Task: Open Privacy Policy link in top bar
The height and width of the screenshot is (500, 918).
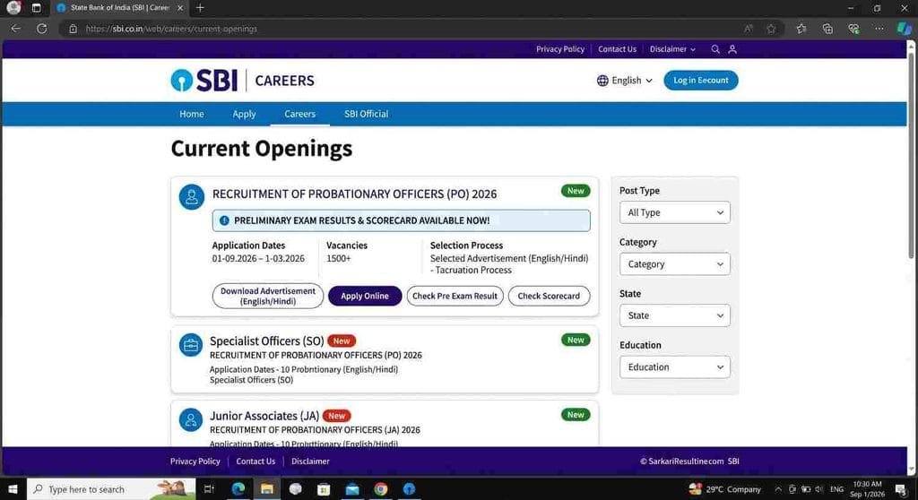Action: [560, 49]
